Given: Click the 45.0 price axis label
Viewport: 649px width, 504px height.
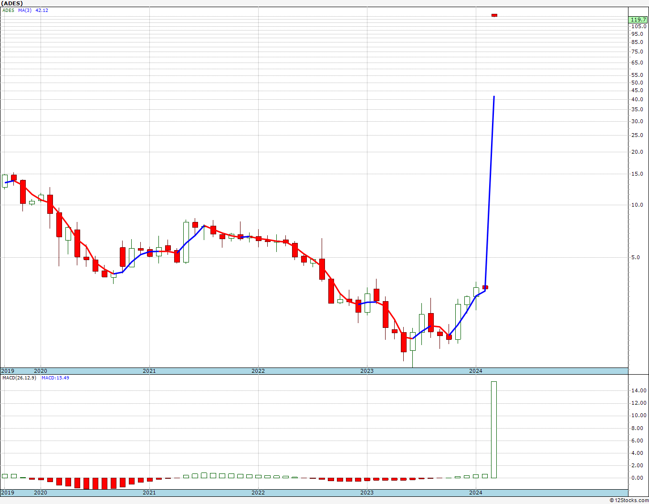Looking at the screenshot, I should pyautogui.click(x=637, y=90).
